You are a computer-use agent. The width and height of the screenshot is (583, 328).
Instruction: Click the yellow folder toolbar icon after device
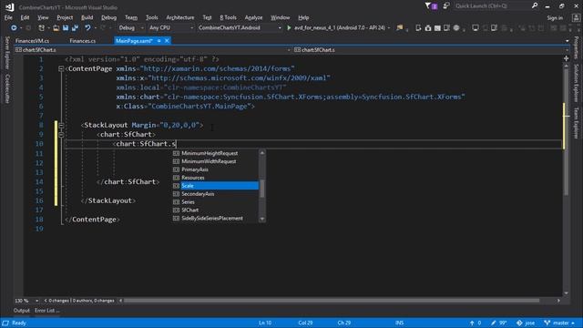pos(400,28)
